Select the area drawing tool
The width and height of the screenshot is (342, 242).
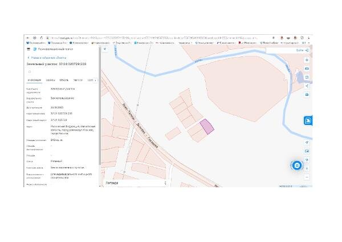307,77
